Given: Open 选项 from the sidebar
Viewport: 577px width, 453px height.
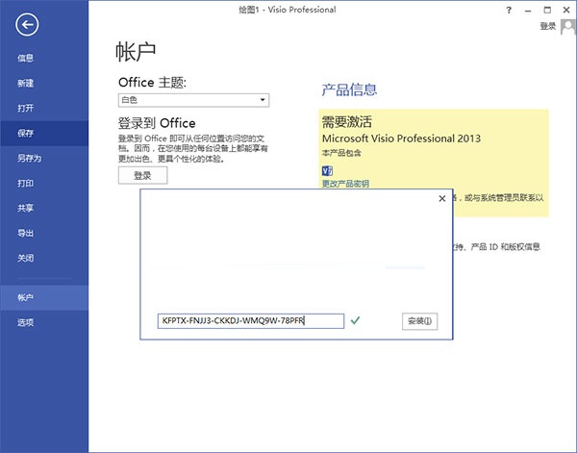Looking at the screenshot, I should [x=44, y=323].
